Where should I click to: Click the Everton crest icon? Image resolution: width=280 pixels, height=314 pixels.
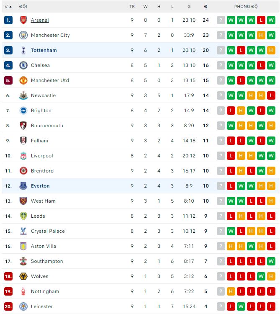coord(23,186)
